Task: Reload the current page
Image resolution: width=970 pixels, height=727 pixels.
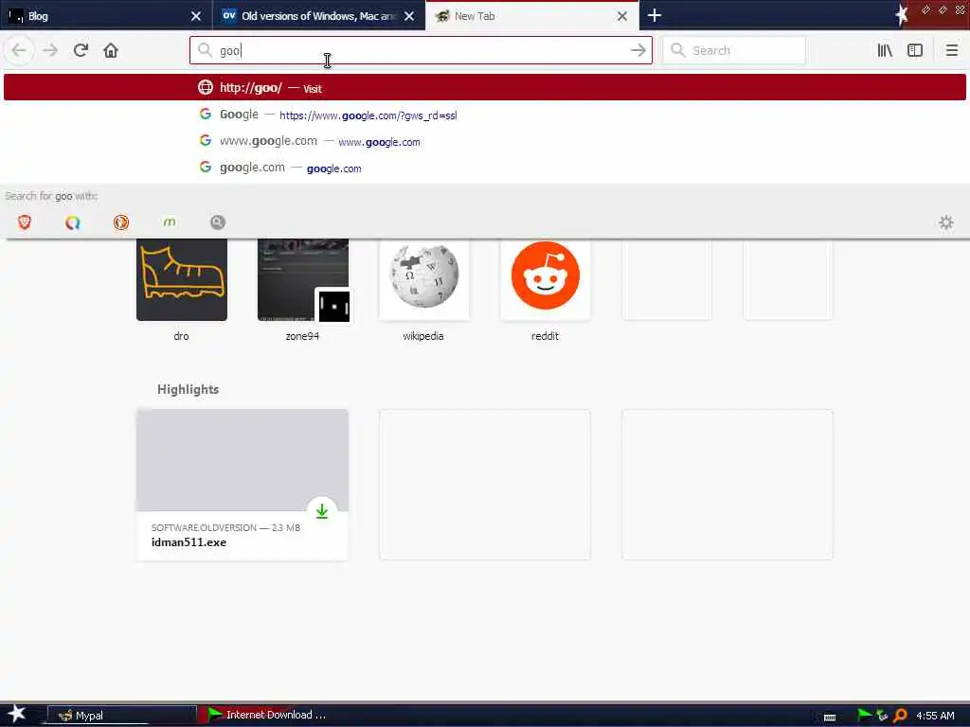Action: (81, 50)
